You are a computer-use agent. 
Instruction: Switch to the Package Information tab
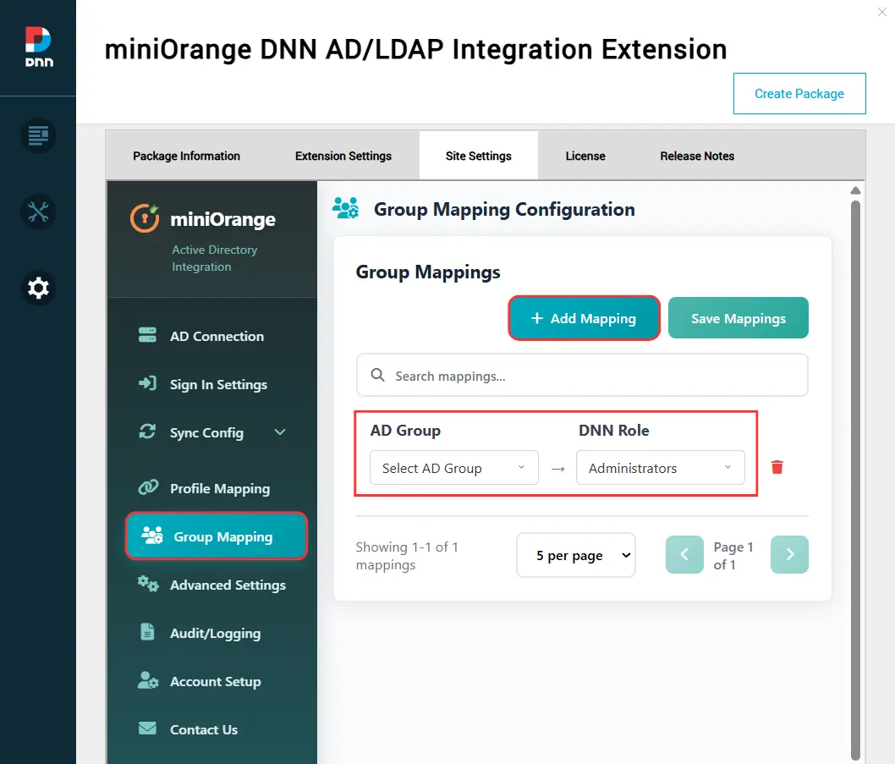tap(187, 156)
